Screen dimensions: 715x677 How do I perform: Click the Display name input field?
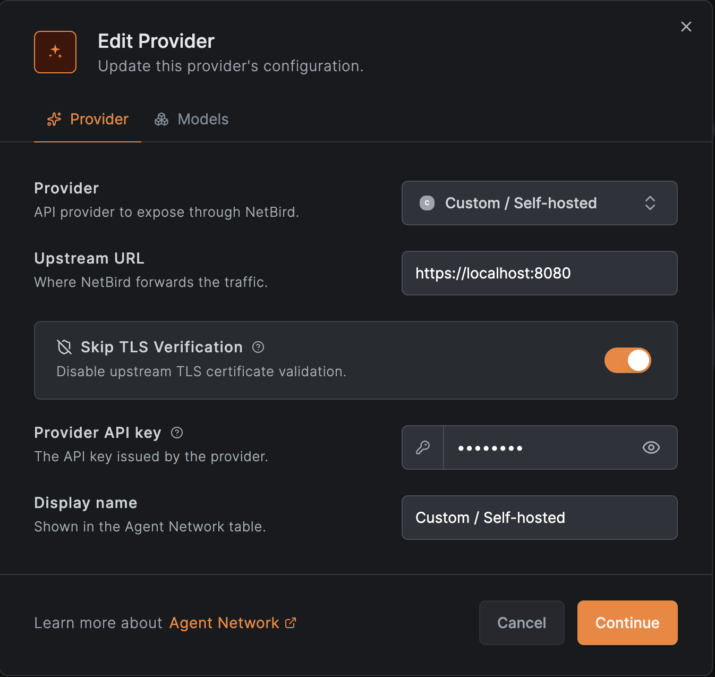540,518
